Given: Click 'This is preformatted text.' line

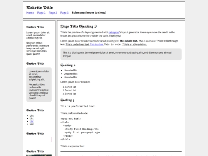Looking at the screenshot, I should coord(78,106).
